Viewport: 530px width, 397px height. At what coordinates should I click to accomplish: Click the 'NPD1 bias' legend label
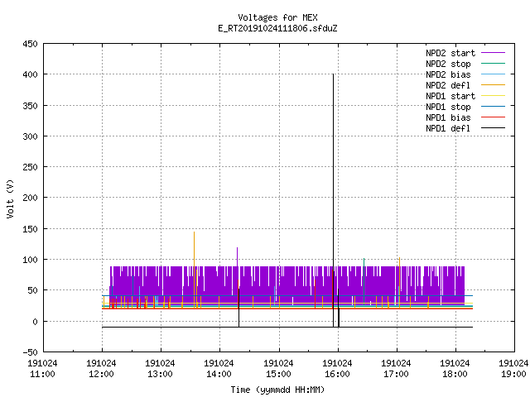tap(448, 117)
